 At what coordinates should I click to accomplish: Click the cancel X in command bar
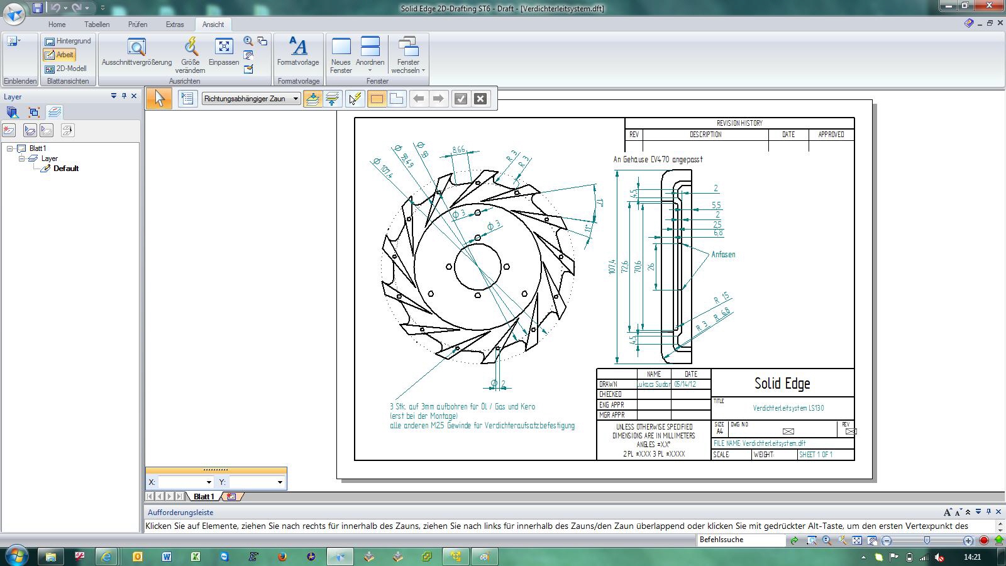point(480,98)
